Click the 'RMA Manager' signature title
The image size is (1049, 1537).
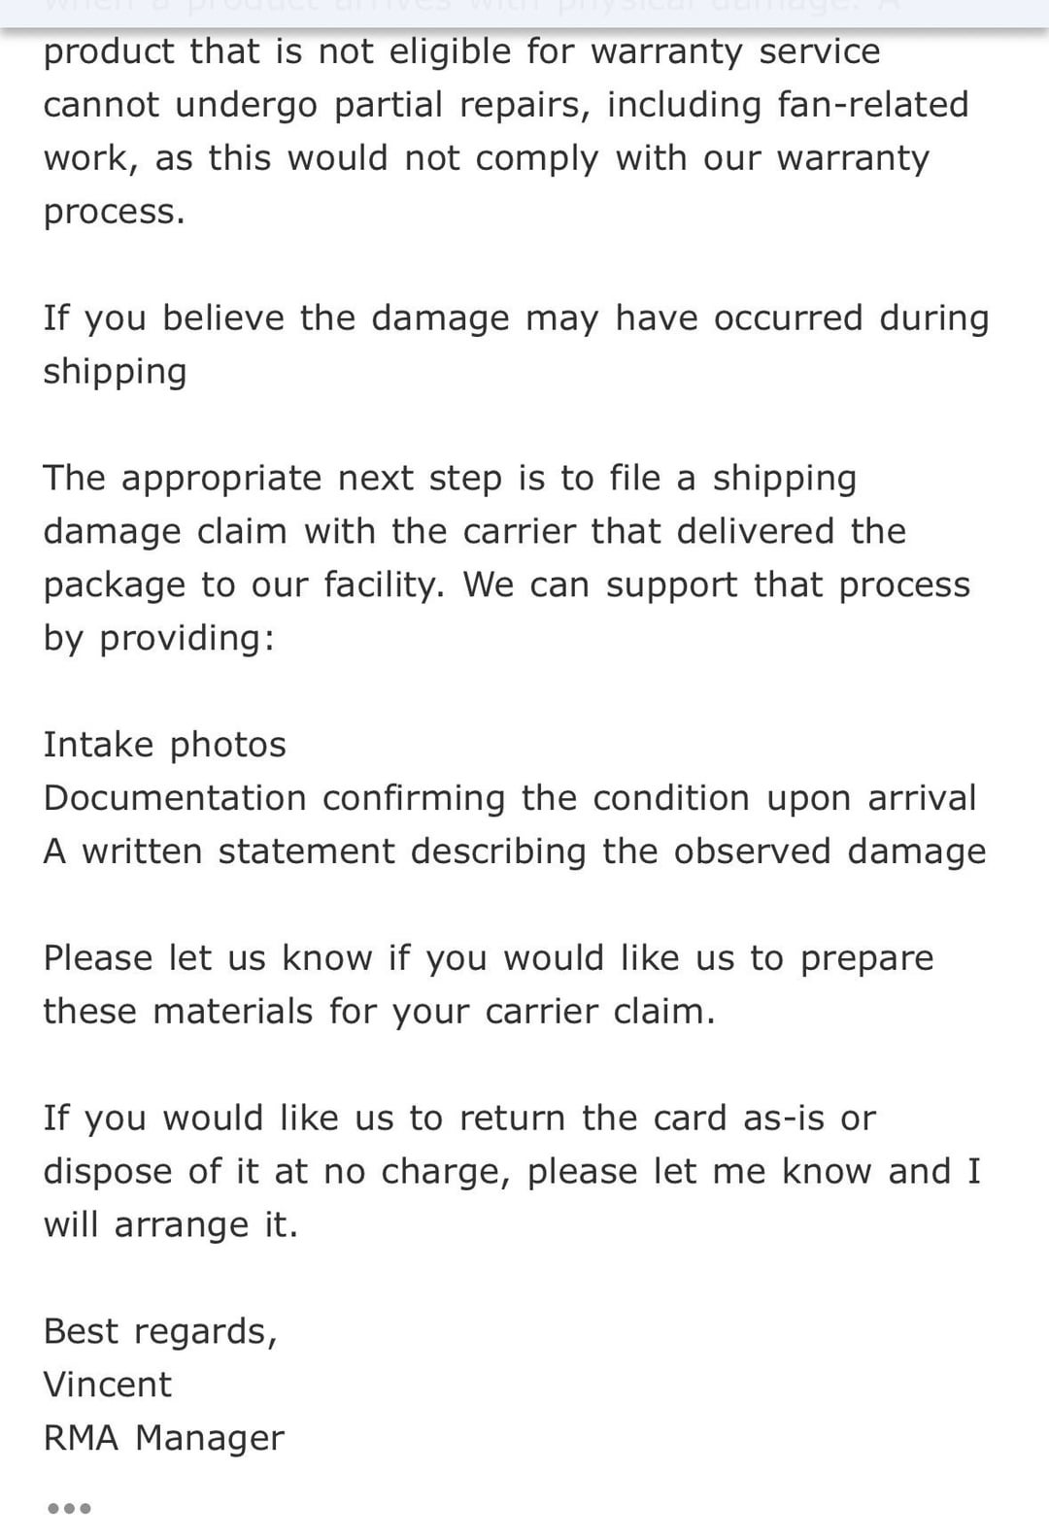(164, 1438)
